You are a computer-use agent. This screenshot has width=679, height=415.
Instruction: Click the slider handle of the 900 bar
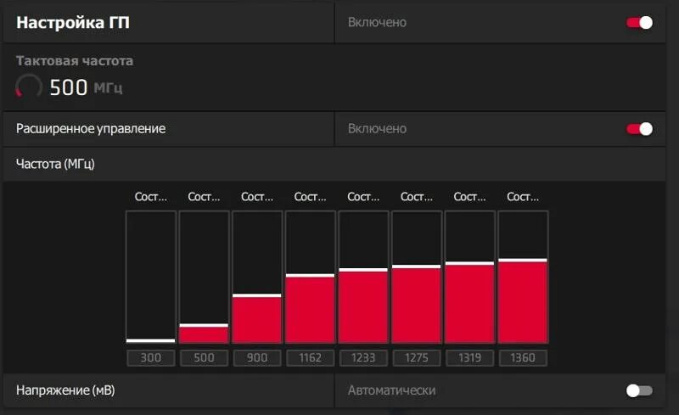click(x=257, y=295)
